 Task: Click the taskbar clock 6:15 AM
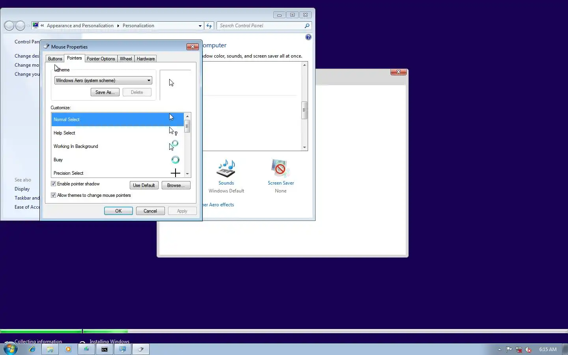[x=548, y=349]
